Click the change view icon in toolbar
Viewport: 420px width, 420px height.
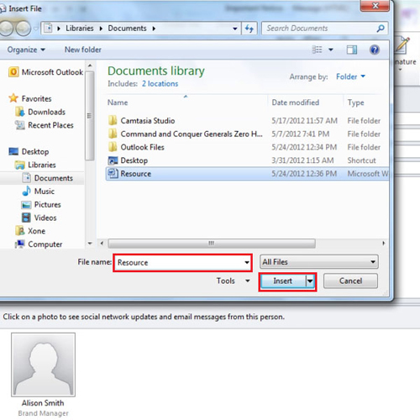pos(318,50)
